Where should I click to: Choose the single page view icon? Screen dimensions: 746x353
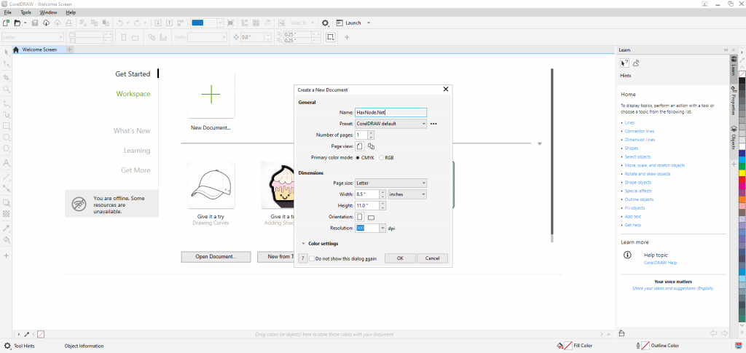(359, 146)
